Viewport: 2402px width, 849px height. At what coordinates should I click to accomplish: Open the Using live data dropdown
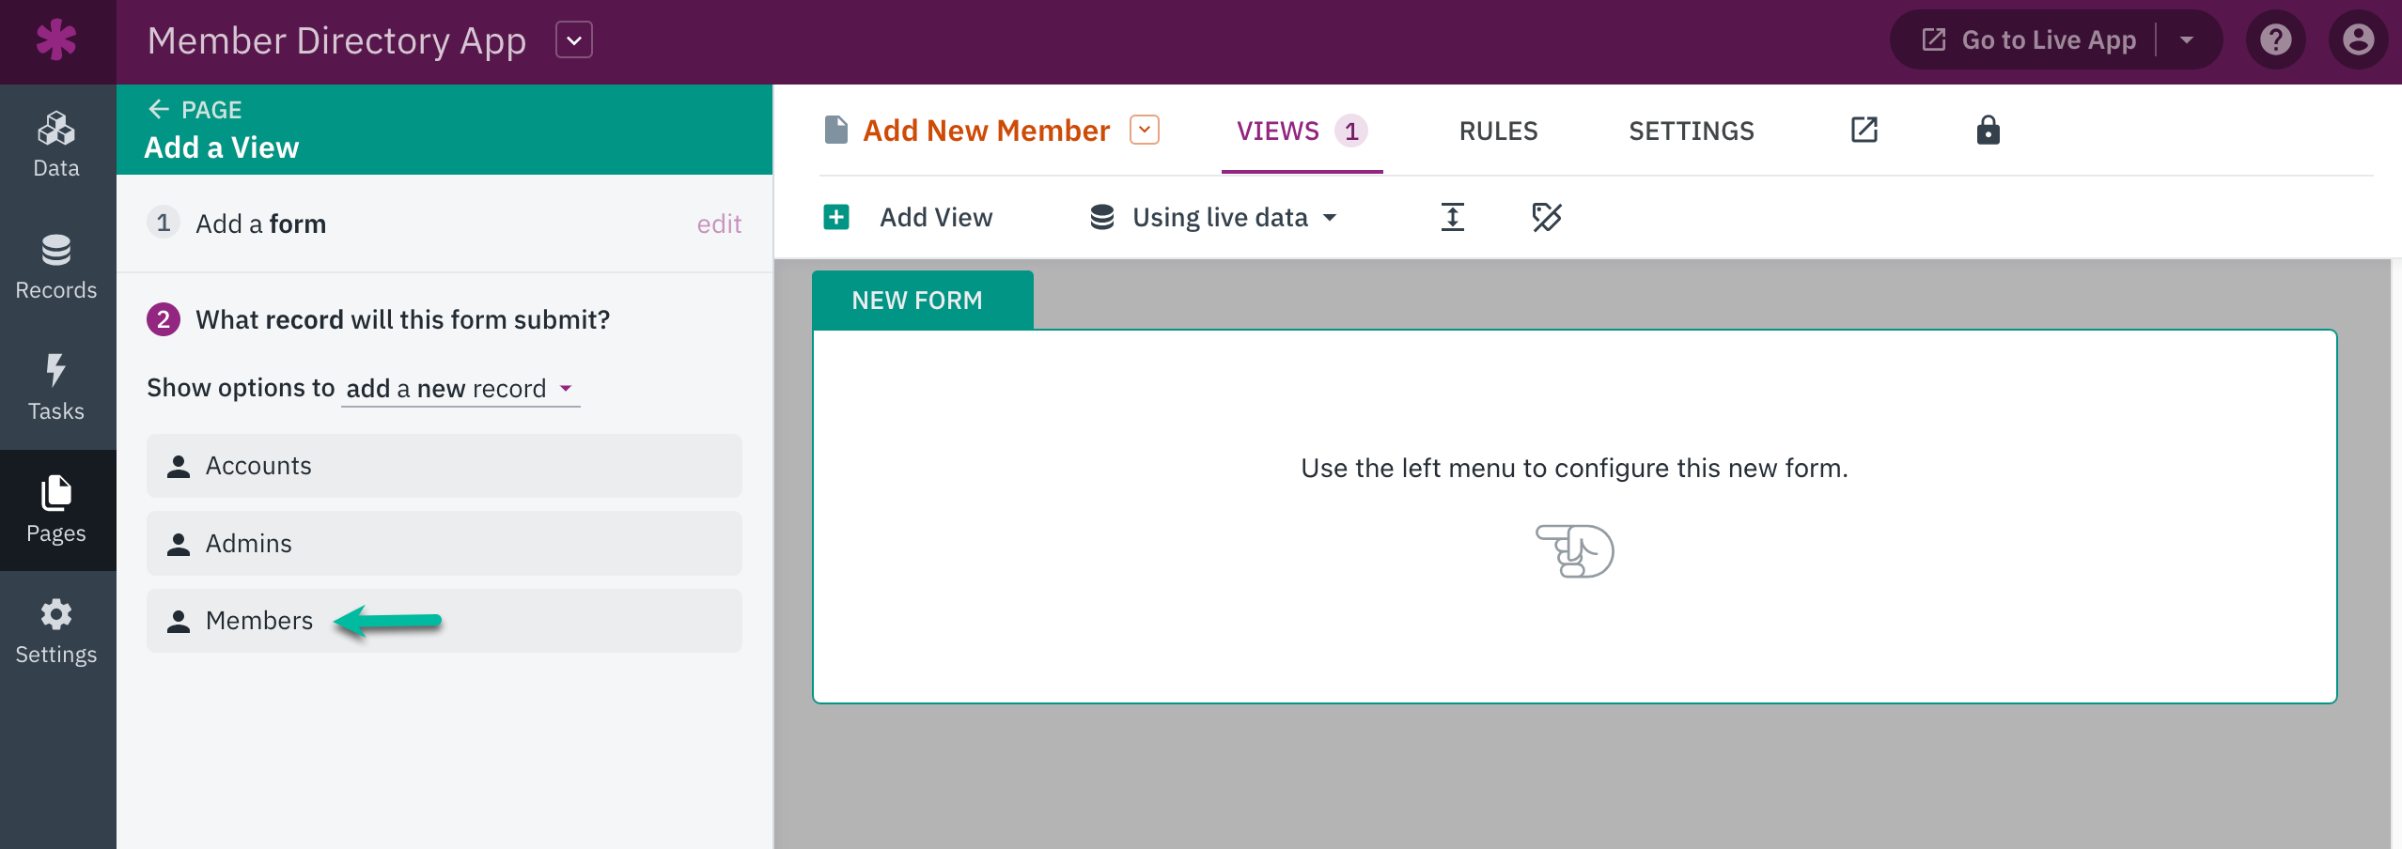tap(1213, 217)
